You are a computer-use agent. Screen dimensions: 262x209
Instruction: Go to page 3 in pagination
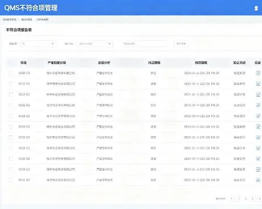pyautogui.click(x=252, y=199)
